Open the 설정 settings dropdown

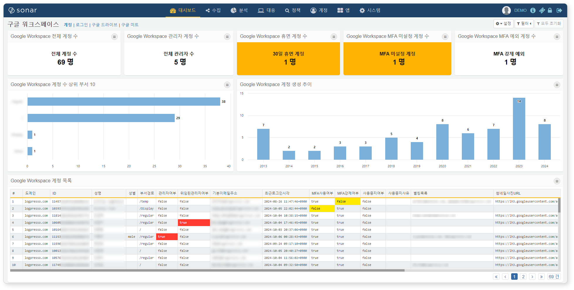[503, 23]
